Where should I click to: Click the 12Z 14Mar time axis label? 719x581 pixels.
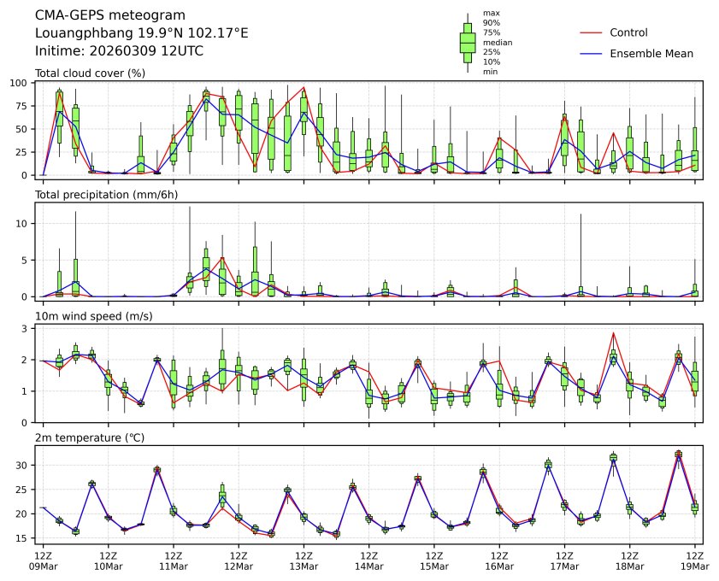point(368,560)
